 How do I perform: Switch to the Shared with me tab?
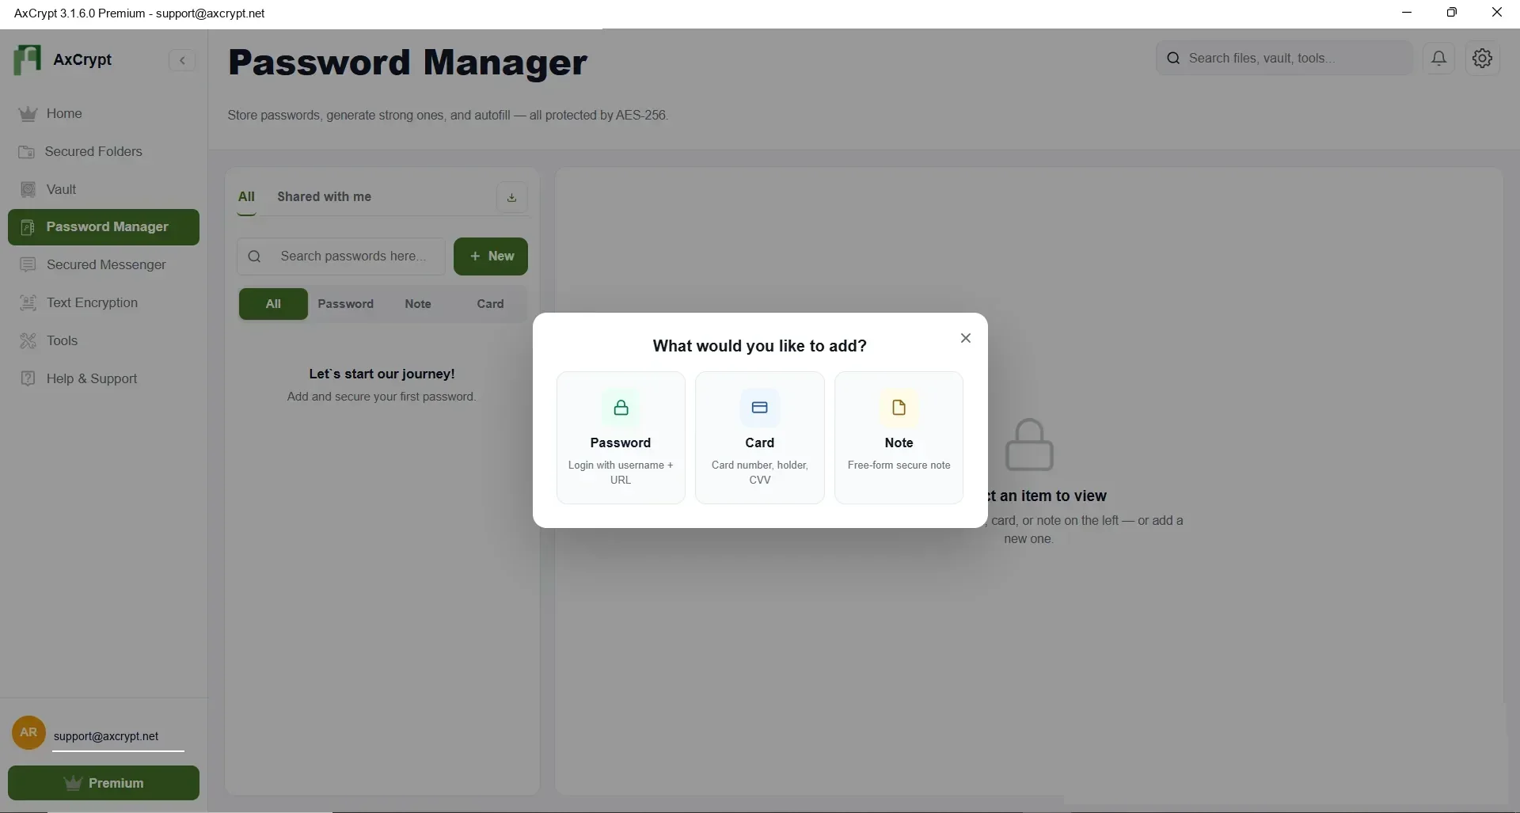pos(324,197)
